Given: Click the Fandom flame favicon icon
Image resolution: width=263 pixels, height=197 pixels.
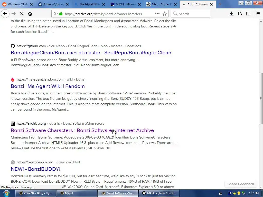Looking at the screenshot, I should click(13, 80).
